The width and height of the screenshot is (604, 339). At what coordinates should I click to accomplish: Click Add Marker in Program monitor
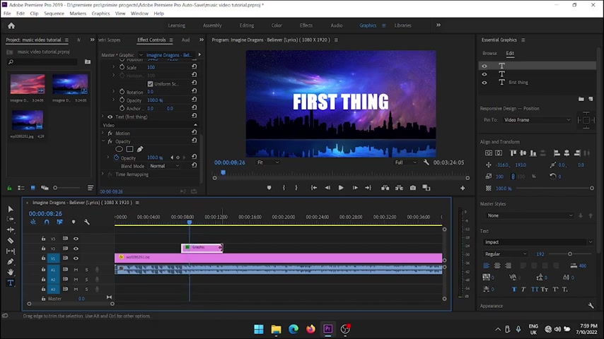[x=269, y=188]
